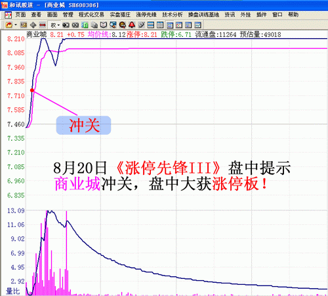This screenshot has height=296, width=328.
Task: Click the red alarm bell icon
Action: point(132,25)
